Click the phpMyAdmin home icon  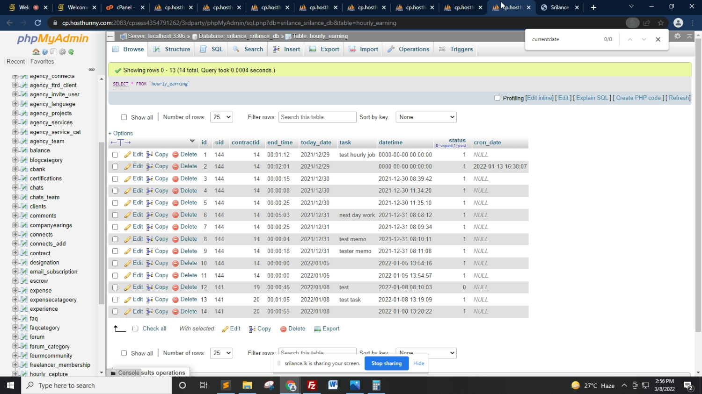pyautogui.click(x=36, y=52)
